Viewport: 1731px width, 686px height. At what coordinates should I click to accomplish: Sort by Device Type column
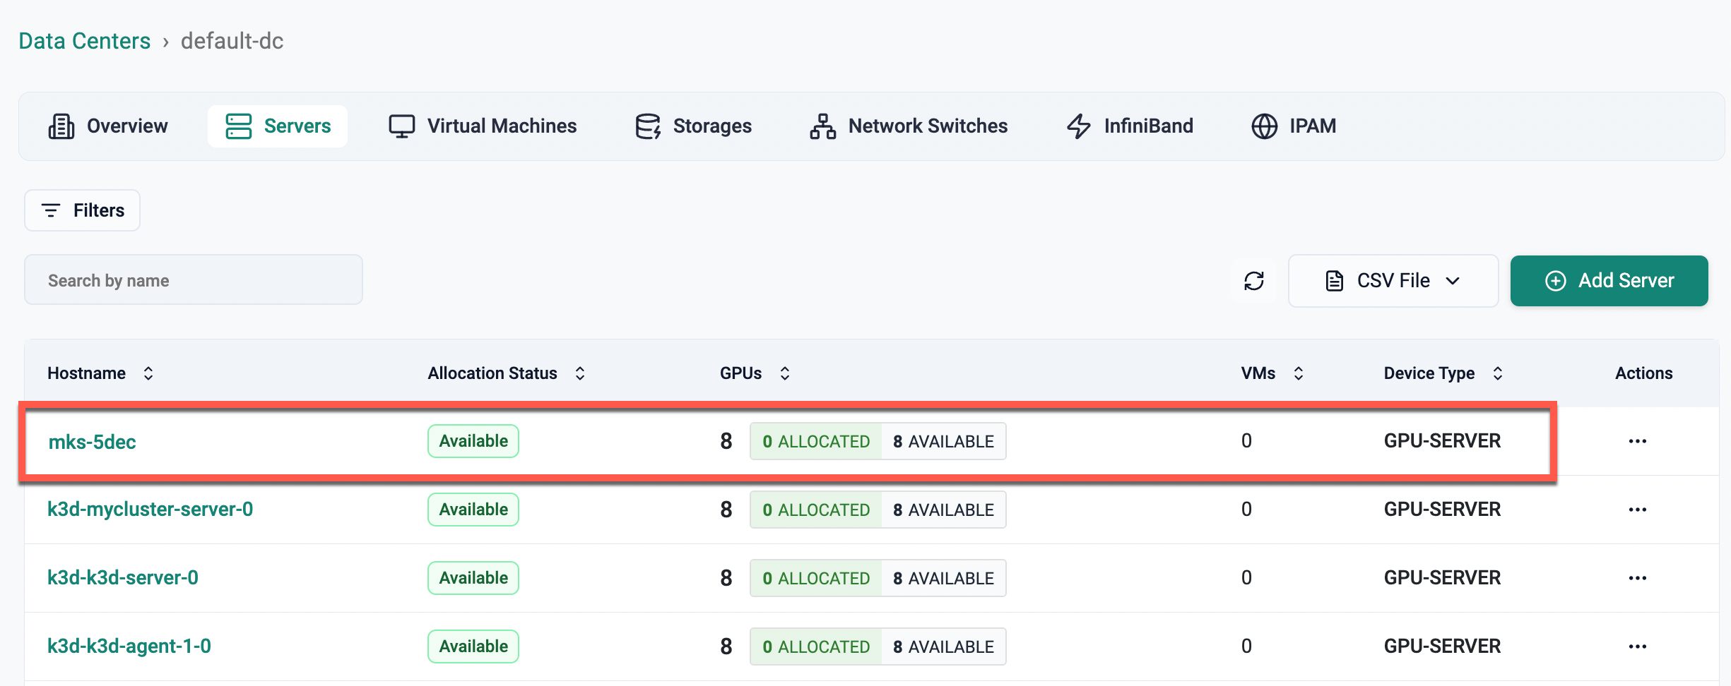1497,373
